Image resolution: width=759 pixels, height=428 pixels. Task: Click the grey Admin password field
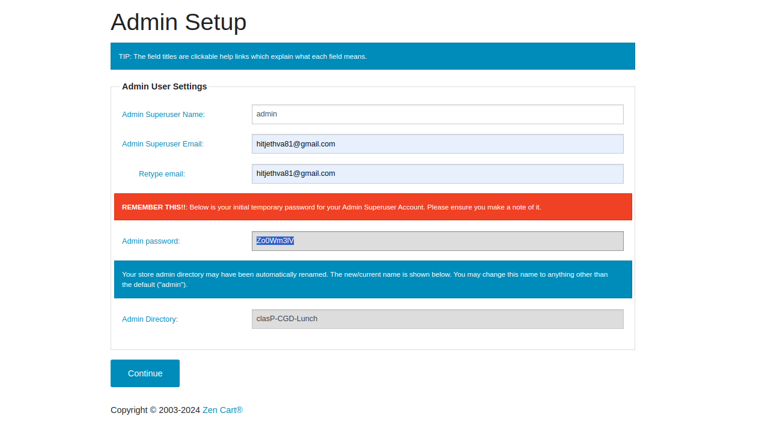click(457, 241)
